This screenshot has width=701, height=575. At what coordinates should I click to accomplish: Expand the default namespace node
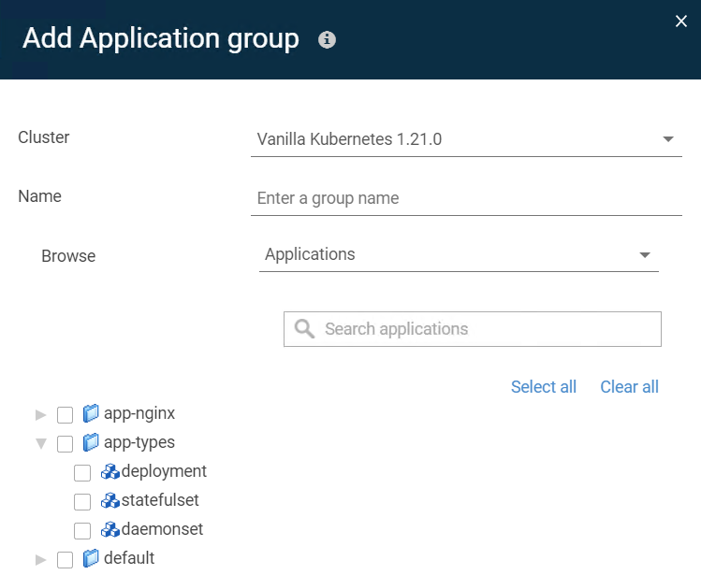click(40, 560)
